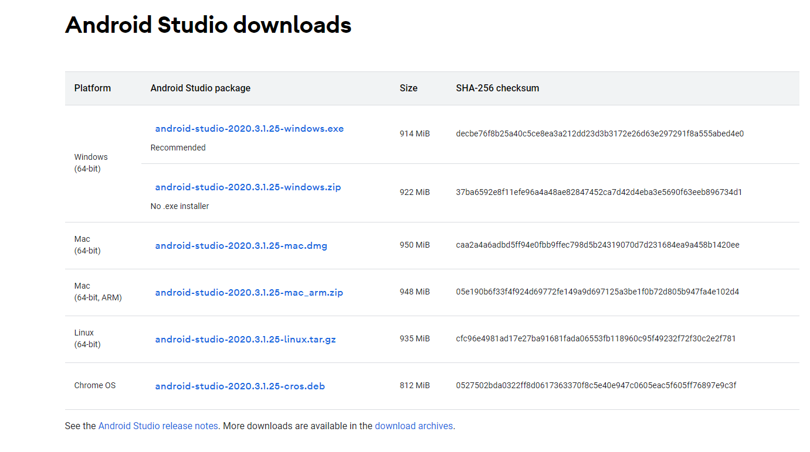Click the Recommended label under the exe link
Viewport: 810px width, 452px height.
(x=178, y=147)
